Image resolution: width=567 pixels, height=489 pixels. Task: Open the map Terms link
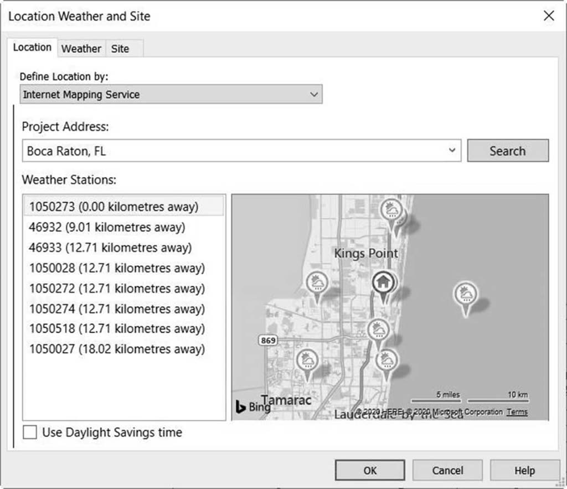click(x=517, y=411)
